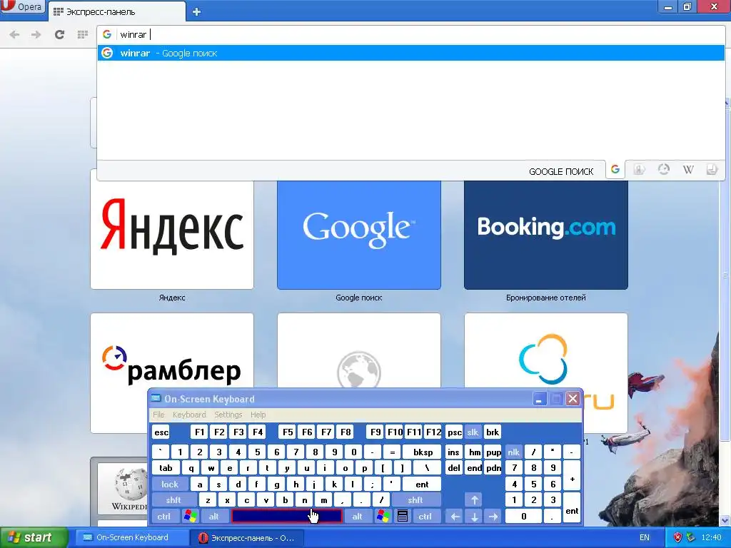The height and width of the screenshot is (548, 731).
Task: Select the circular-arrow search engine icon
Action: (663, 170)
